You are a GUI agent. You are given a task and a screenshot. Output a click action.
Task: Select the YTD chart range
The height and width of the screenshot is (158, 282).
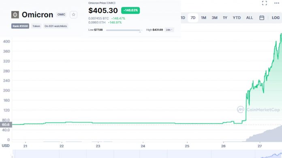coord(237,18)
